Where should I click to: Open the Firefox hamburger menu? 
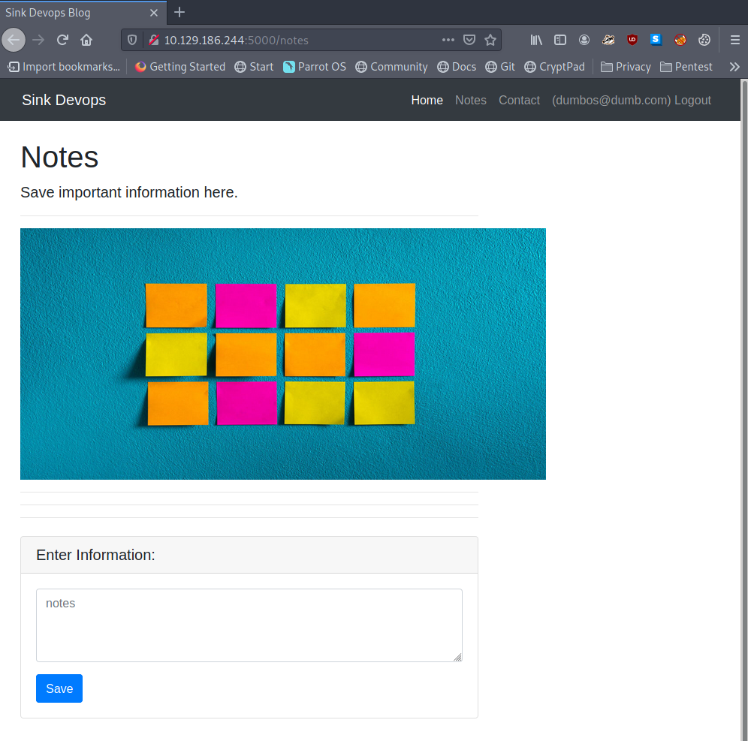734,40
